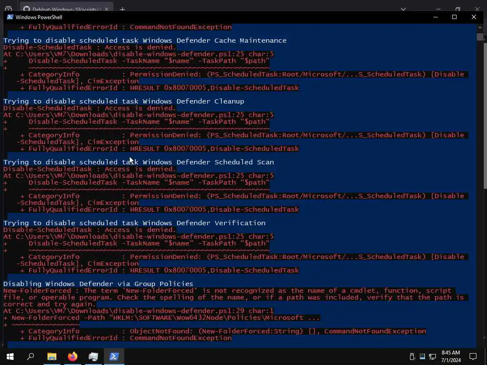Click 'Access is denied.' under the Cleanup heading
The height and width of the screenshot is (365, 487).
point(140,108)
